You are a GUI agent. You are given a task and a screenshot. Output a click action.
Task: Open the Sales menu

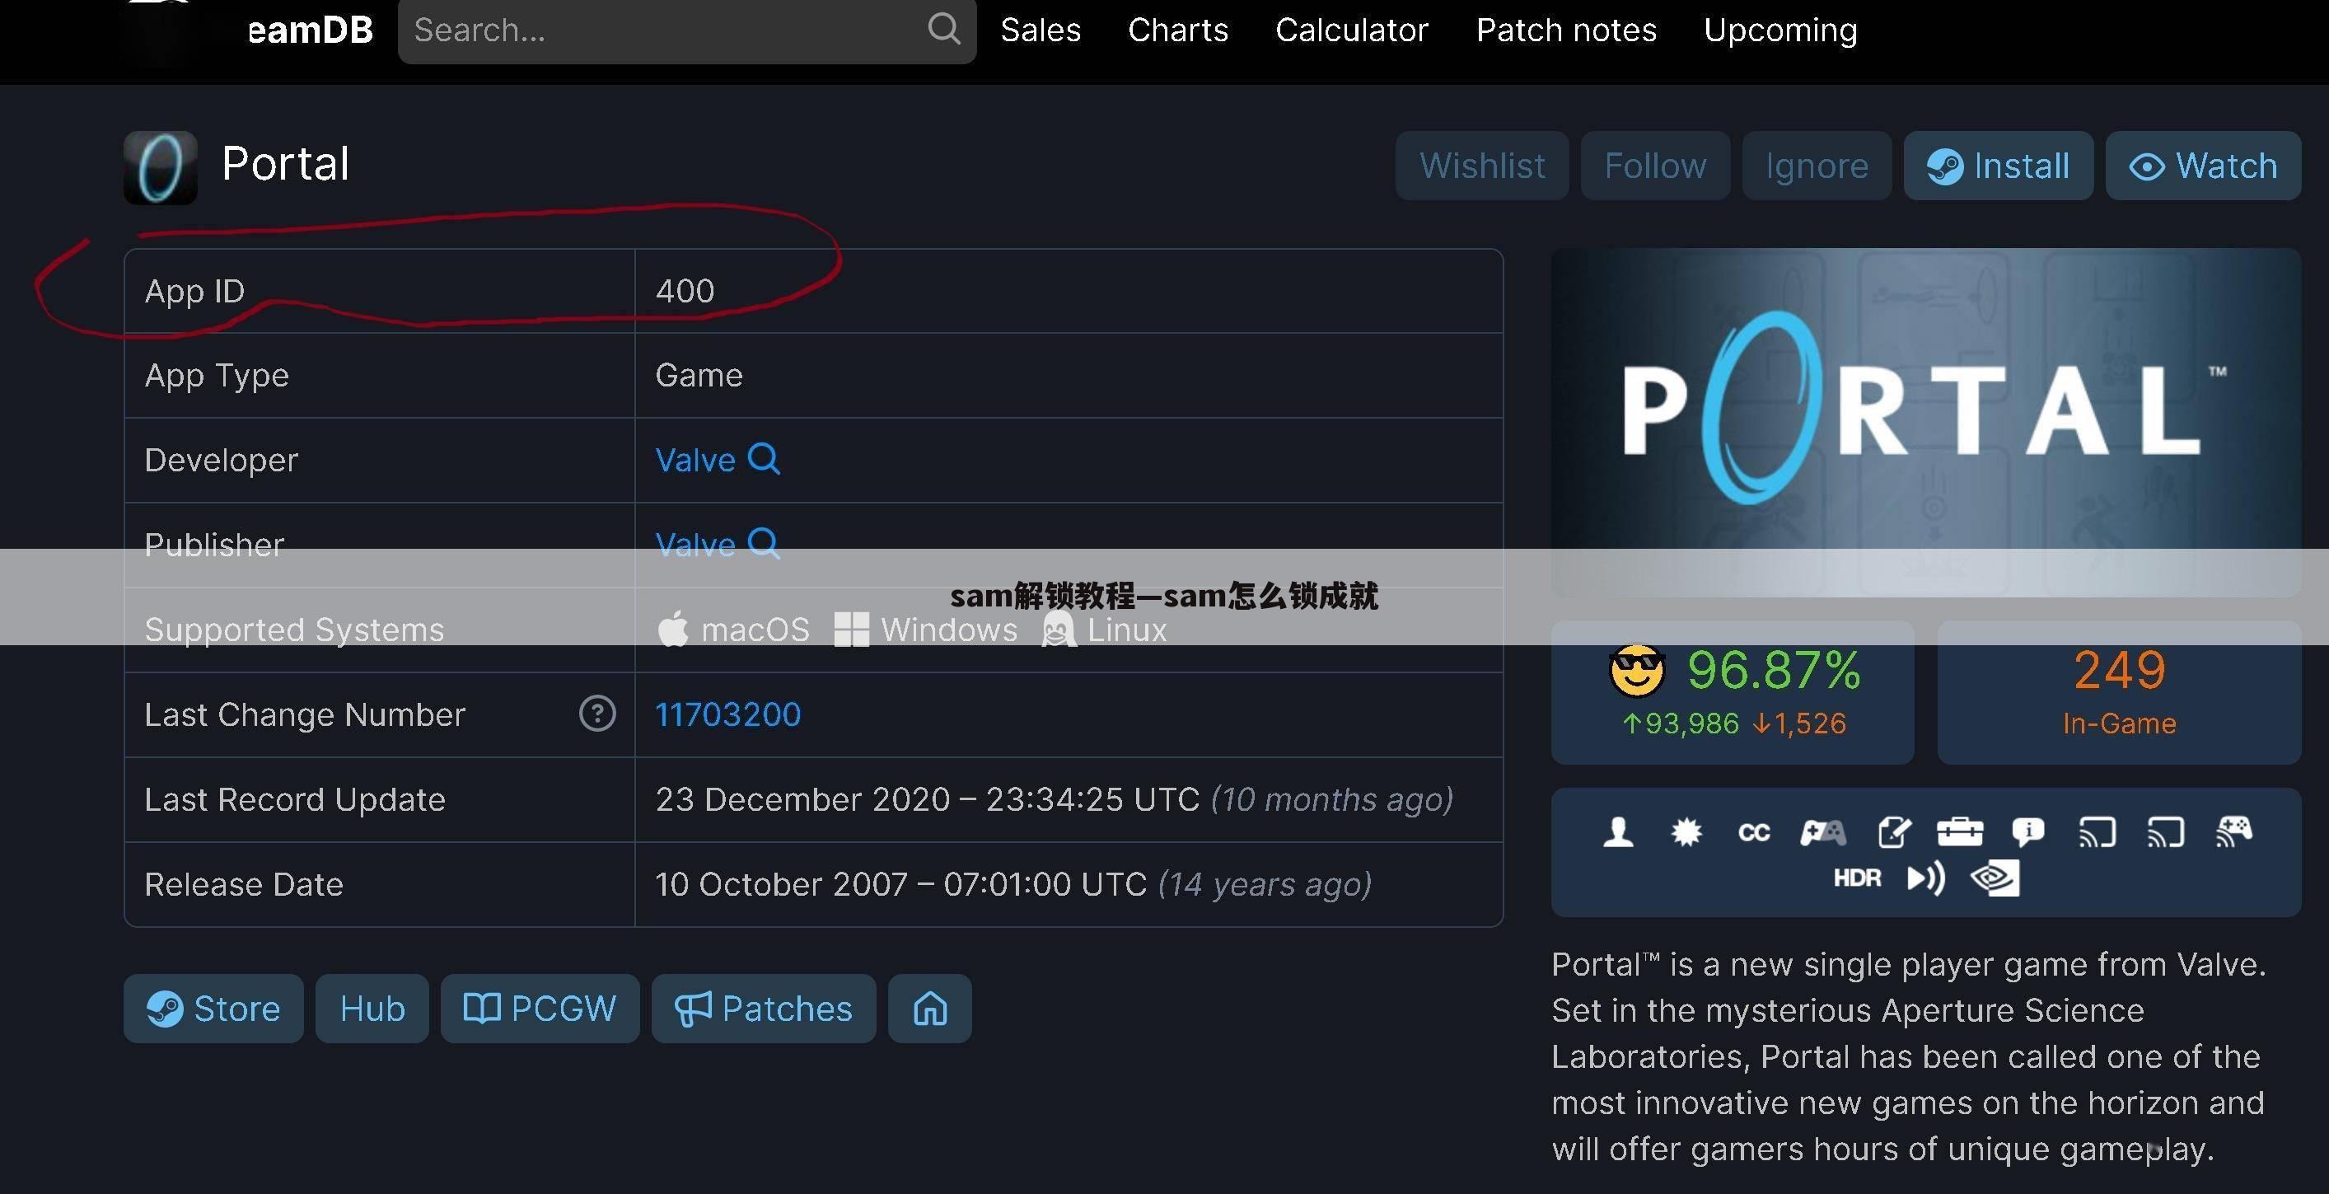pos(1041,30)
